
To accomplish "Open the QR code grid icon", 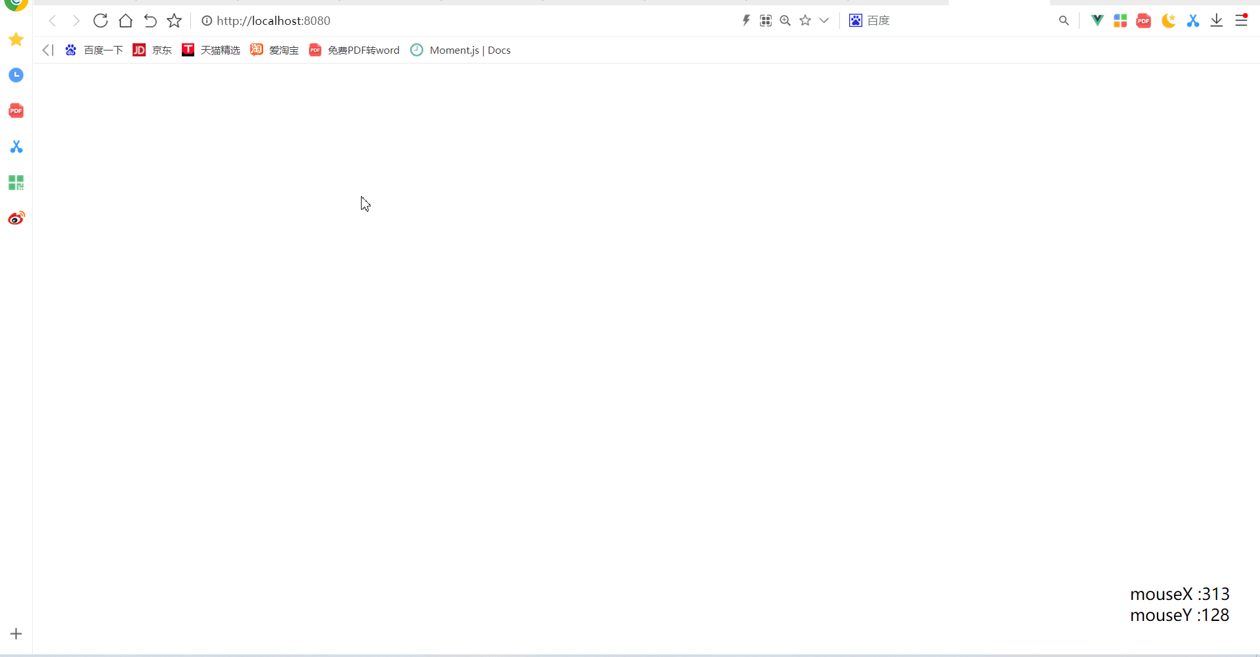I will coord(766,21).
